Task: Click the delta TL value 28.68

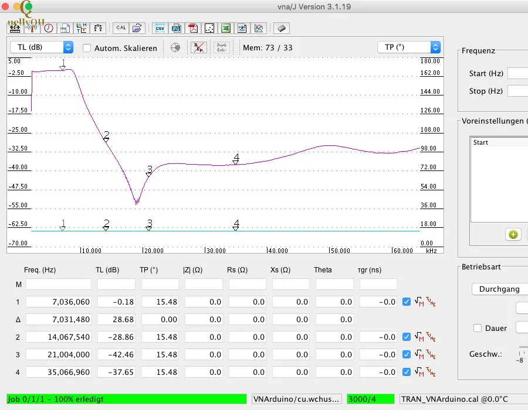Action: click(117, 319)
